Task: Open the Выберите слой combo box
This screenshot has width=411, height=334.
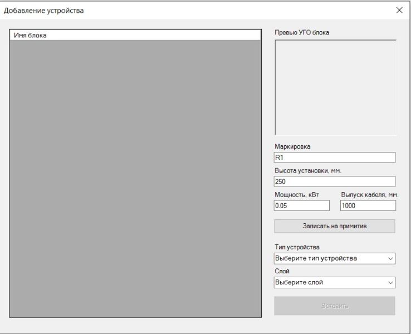Action: tap(335, 283)
